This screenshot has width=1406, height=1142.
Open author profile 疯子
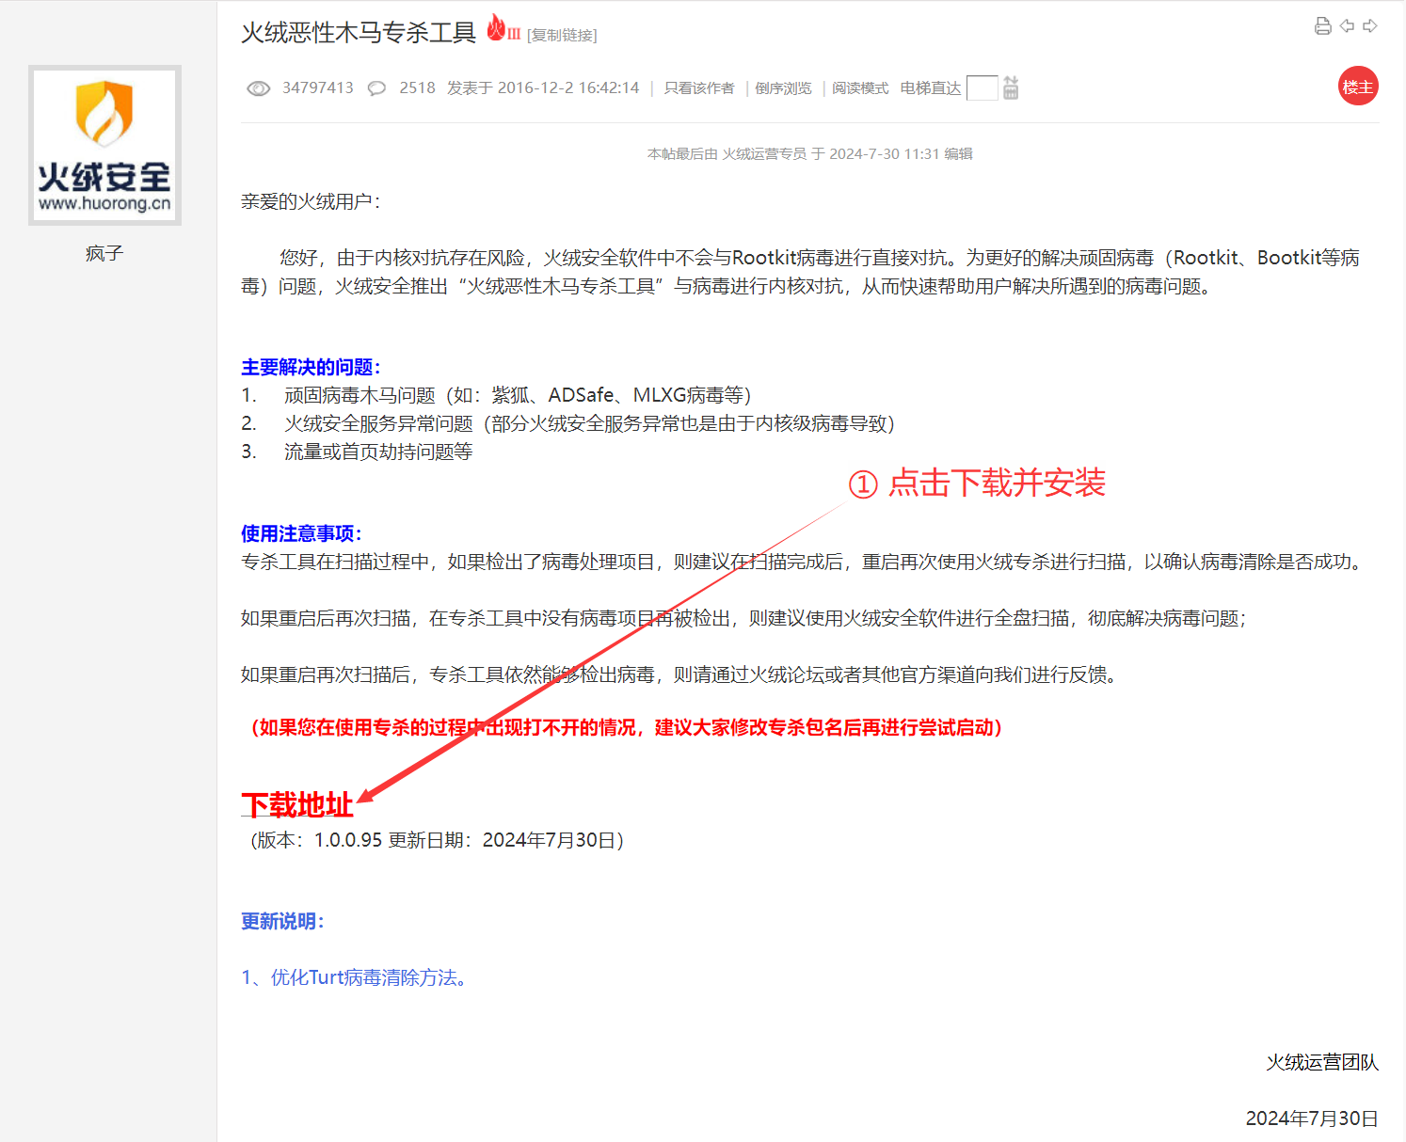[104, 253]
